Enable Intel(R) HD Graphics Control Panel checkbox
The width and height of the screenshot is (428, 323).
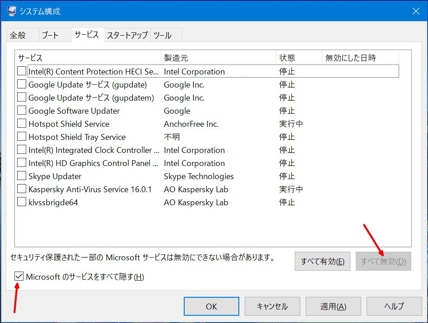(x=22, y=162)
